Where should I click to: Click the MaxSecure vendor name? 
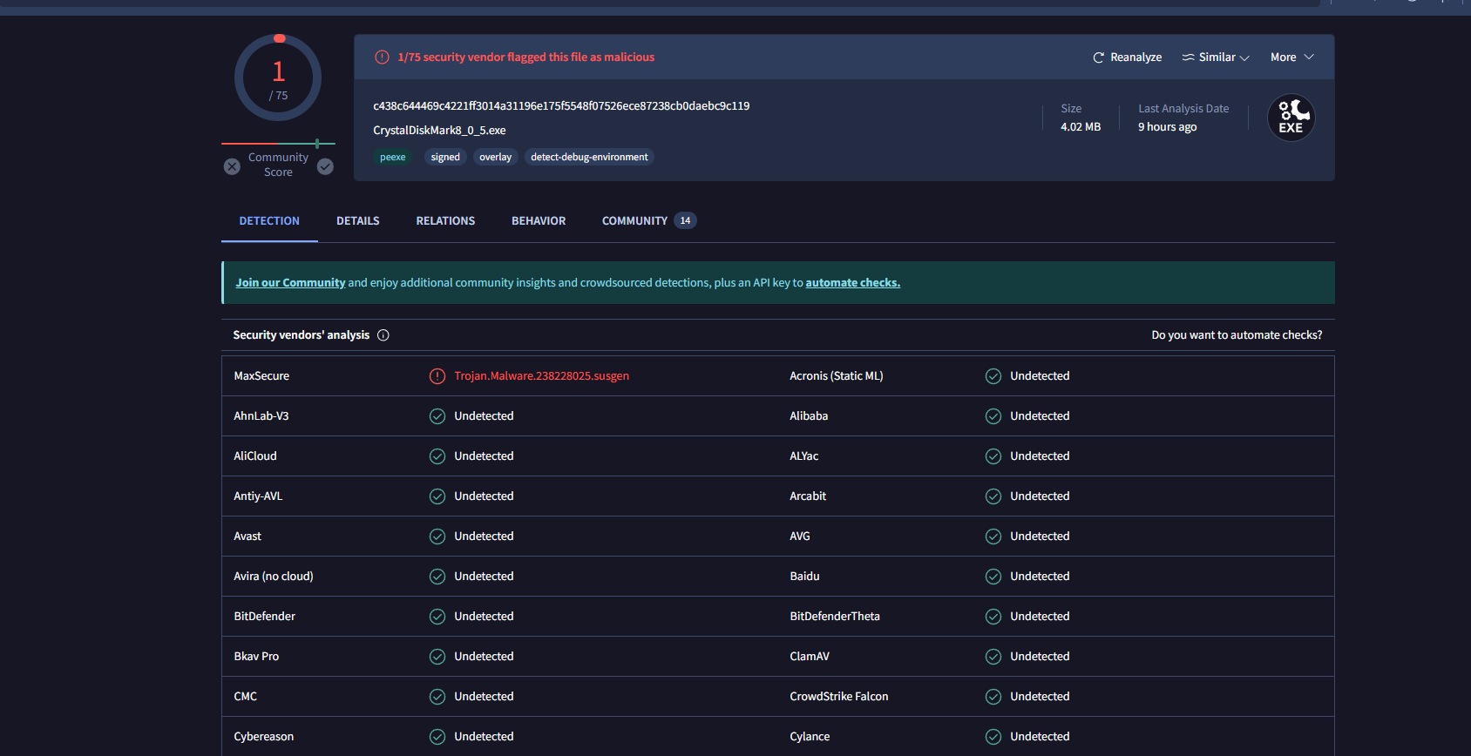[261, 376]
